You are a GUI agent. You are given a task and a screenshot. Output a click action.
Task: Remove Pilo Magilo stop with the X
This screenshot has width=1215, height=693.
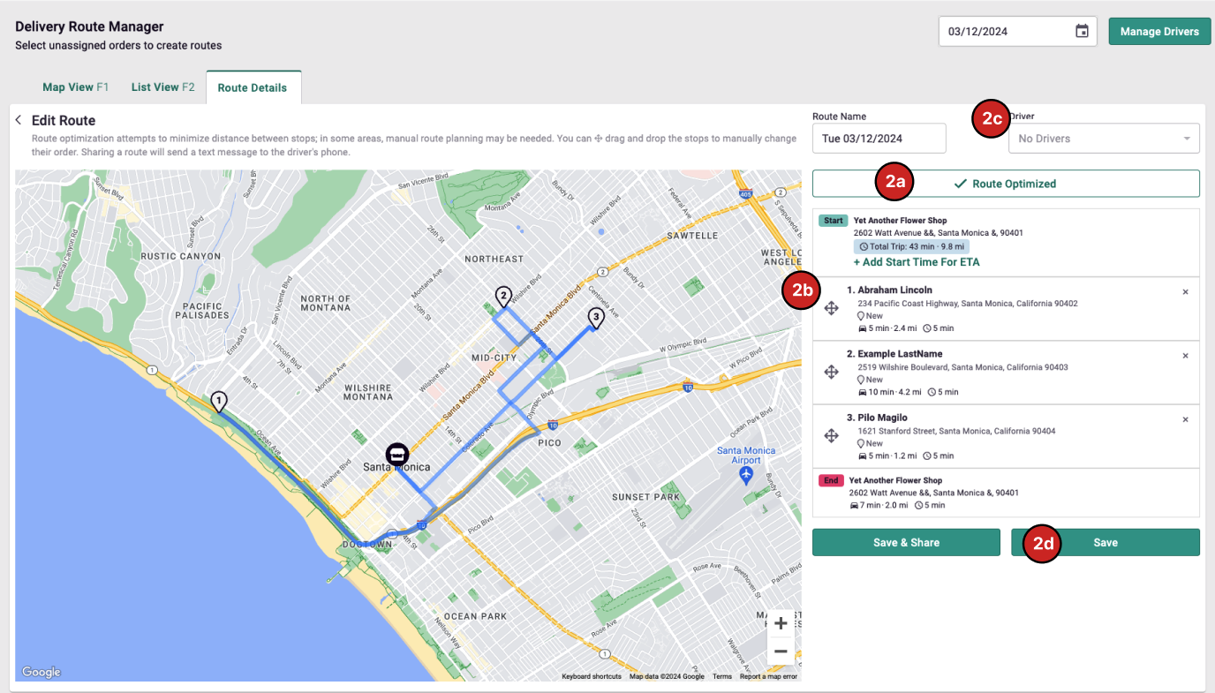point(1185,419)
